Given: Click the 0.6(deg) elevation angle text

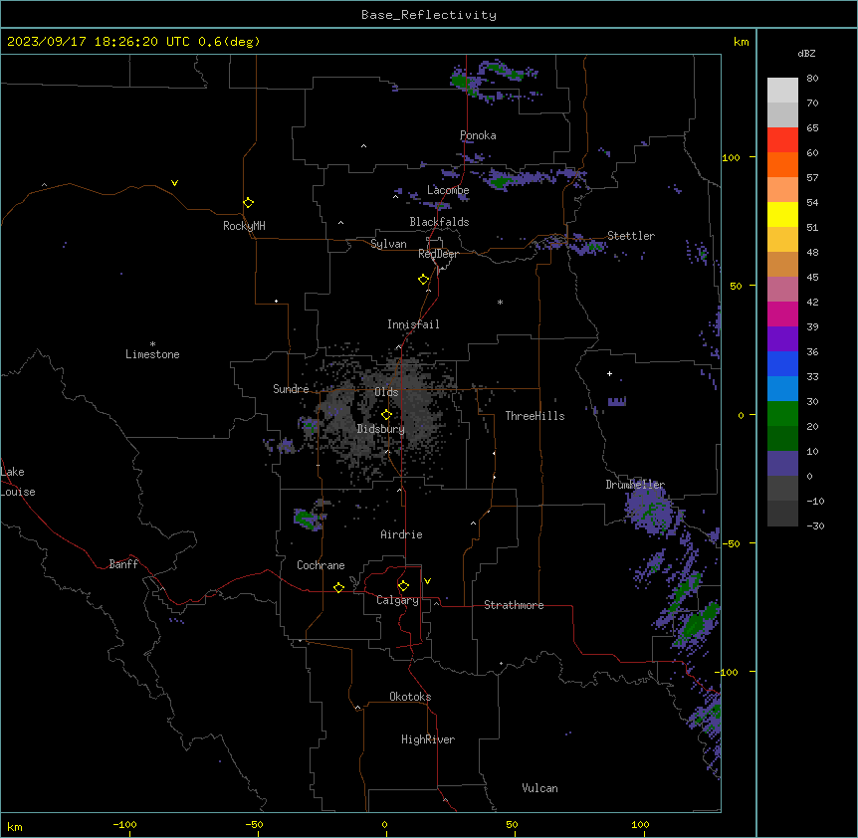Looking at the screenshot, I should pos(229,42).
